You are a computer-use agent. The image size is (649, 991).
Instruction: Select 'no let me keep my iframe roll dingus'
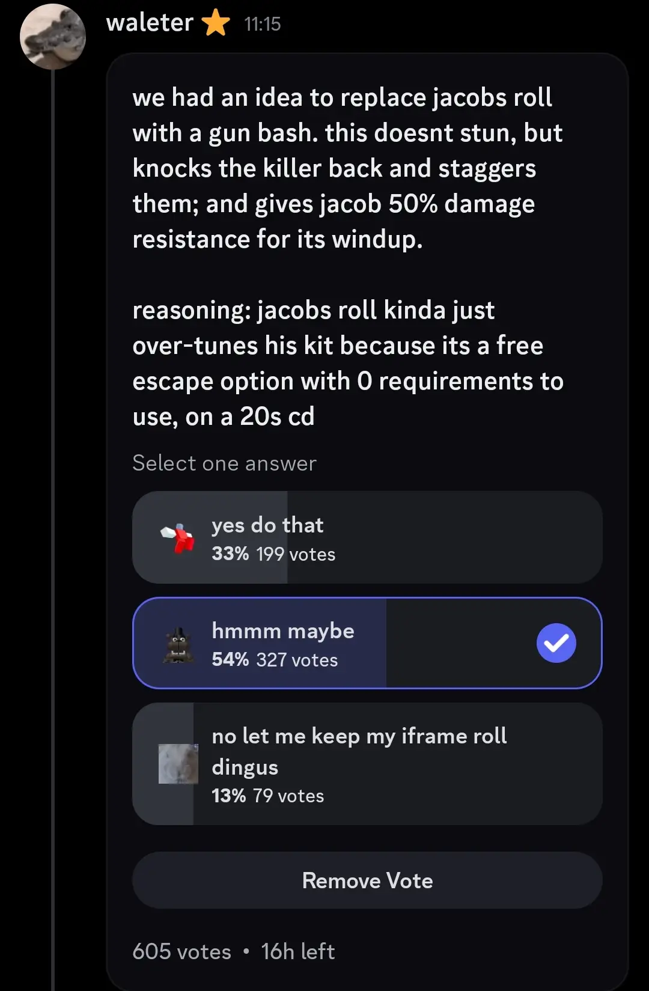click(367, 764)
